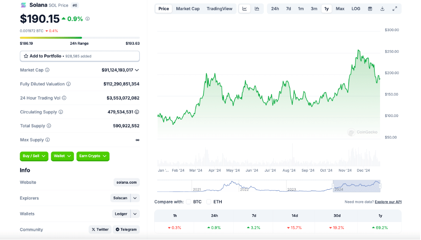The image size is (421, 240).
Task: Toggle the LOG scale option
Action: point(356,9)
